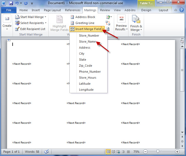The height and width of the screenshot is (156, 186).
Task: Open the Create envelopes and labels dropdown
Action: click(7, 22)
